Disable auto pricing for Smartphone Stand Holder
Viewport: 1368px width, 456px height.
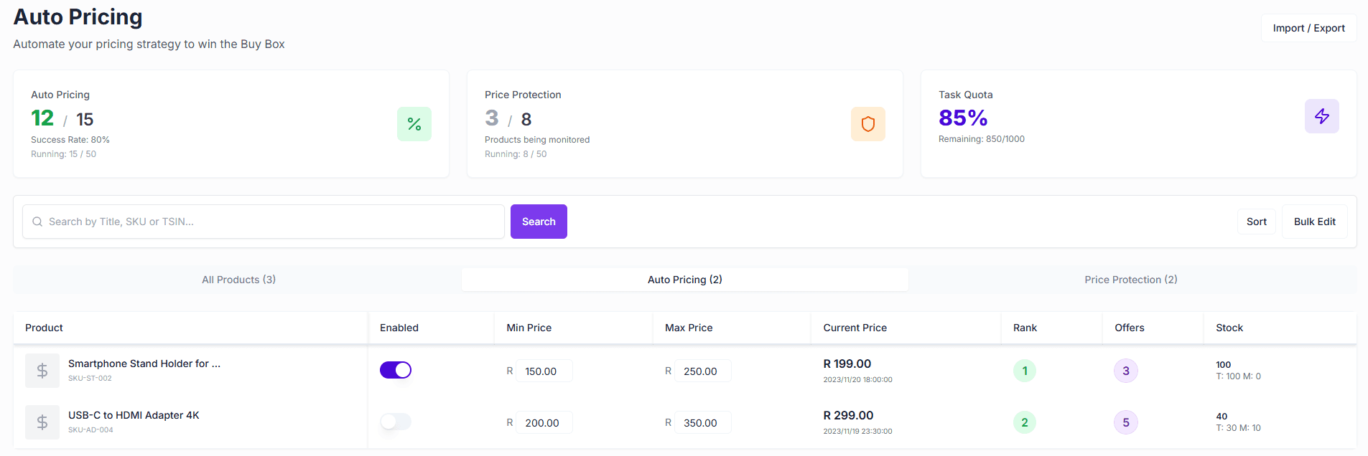pyautogui.click(x=396, y=369)
